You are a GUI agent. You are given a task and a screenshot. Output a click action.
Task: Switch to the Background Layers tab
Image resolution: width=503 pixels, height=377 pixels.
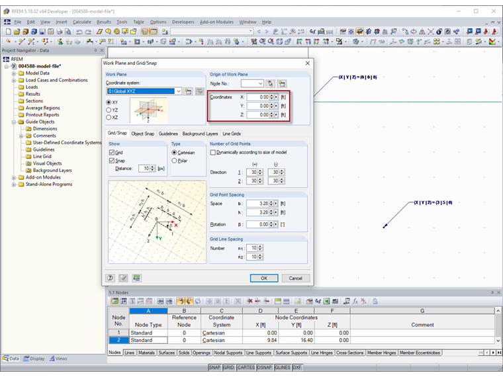tap(200, 134)
